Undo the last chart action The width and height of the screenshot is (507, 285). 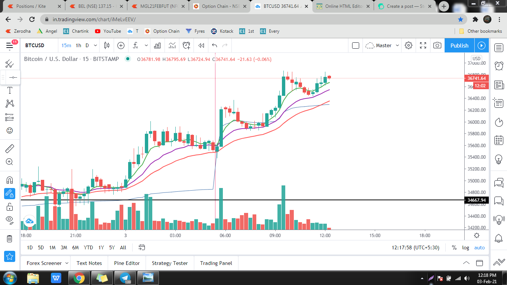(214, 45)
